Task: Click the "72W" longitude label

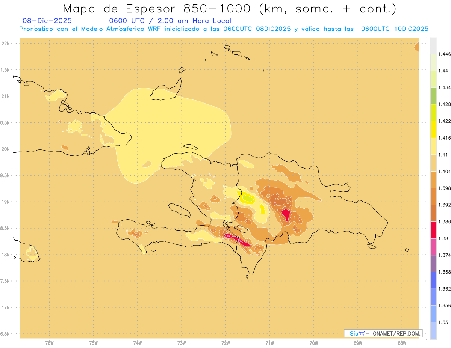Action: click(x=225, y=343)
